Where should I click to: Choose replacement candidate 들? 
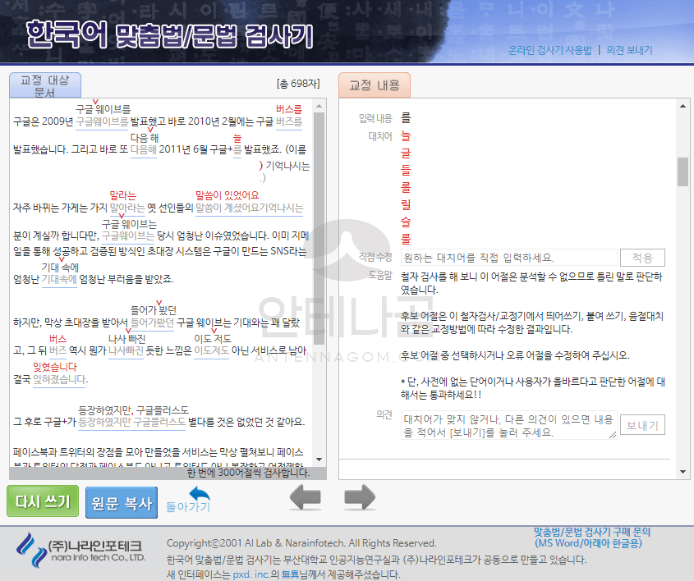[x=406, y=170]
